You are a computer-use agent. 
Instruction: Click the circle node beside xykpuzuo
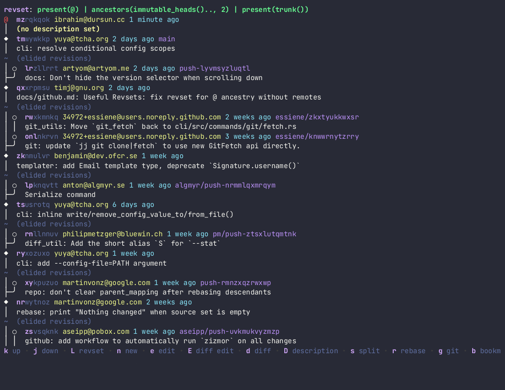[14, 283]
